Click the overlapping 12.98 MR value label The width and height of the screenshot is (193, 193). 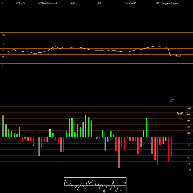coord(179,113)
